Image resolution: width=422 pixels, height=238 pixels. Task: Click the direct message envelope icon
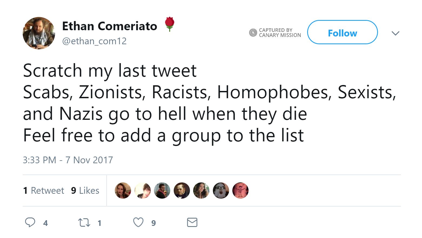click(192, 222)
